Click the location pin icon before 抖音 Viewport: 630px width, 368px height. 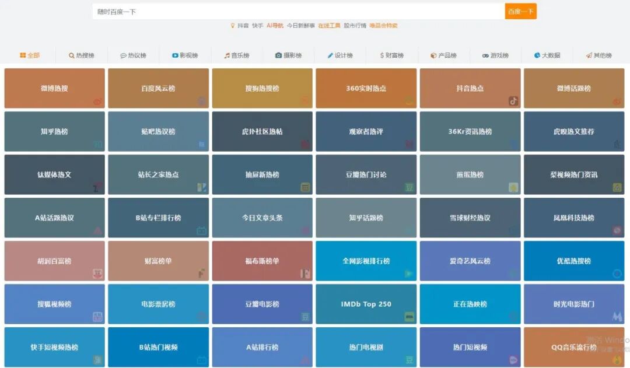232,25
